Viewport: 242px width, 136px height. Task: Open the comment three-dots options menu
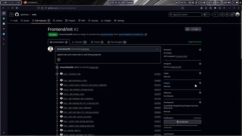(x=157, y=49)
